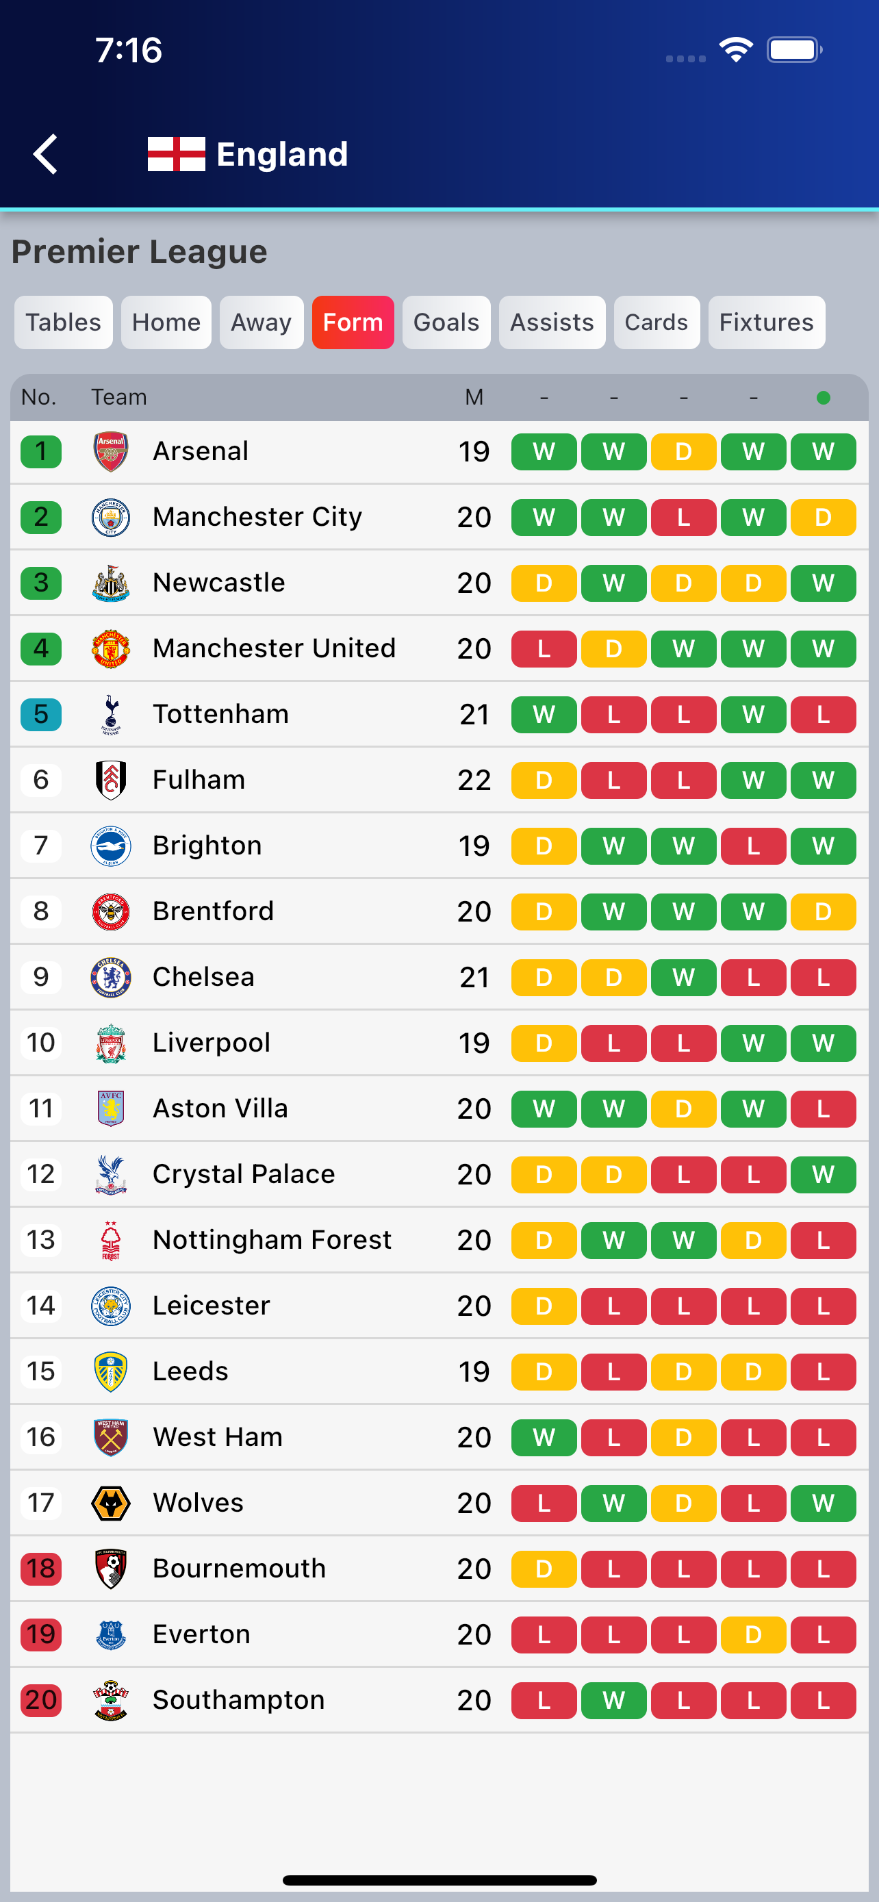The image size is (879, 1902).
Task: Tap the Chelsea club crest
Action: coord(111,977)
